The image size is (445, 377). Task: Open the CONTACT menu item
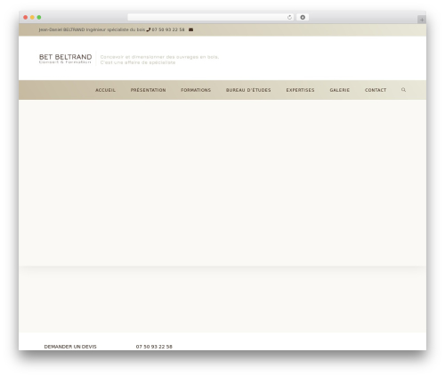(x=376, y=90)
